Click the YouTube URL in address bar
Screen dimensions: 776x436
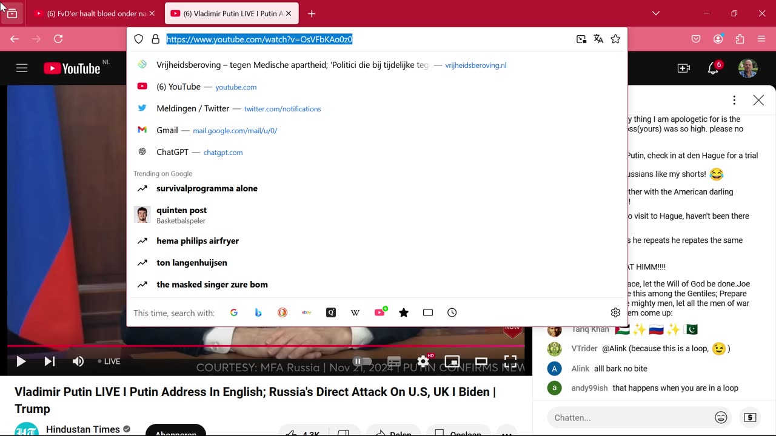[x=259, y=39]
